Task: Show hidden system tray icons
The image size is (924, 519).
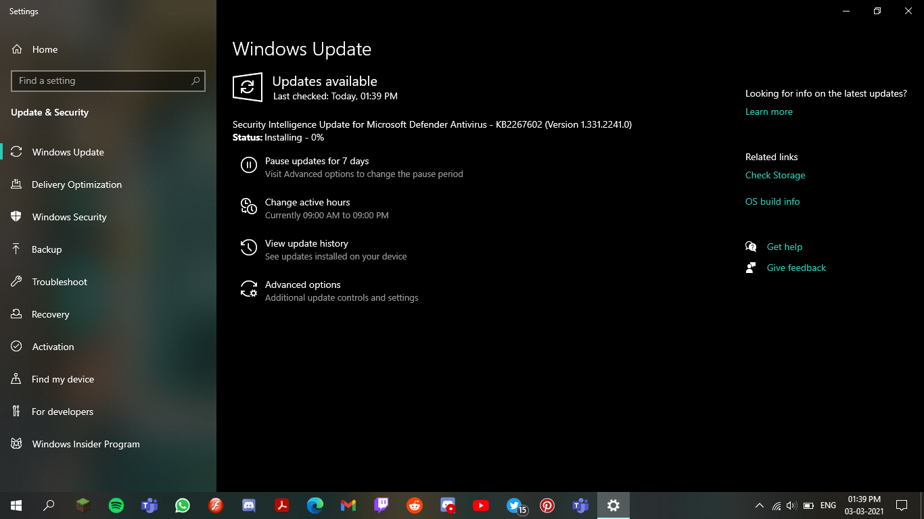Action: click(759, 505)
